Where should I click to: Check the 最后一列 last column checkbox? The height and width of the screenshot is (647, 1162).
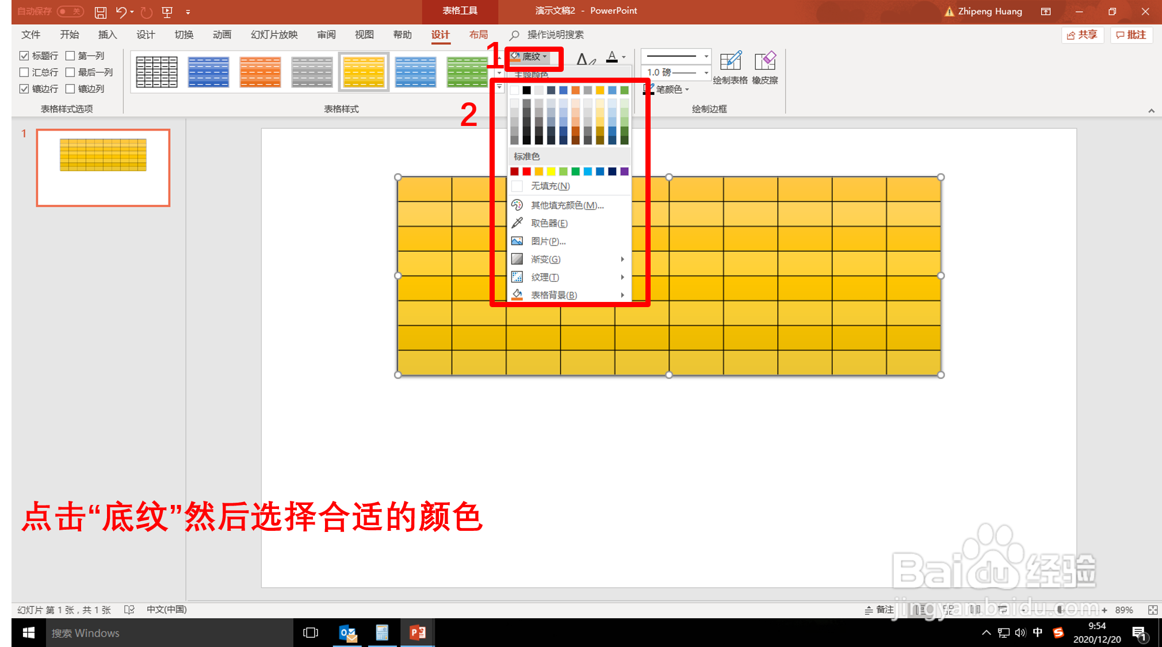(x=70, y=72)
